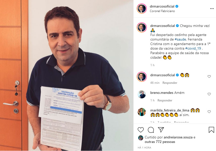Reply to drmarcosoficial's 46 min comment
Screen dimensions: 216x151
170,83
